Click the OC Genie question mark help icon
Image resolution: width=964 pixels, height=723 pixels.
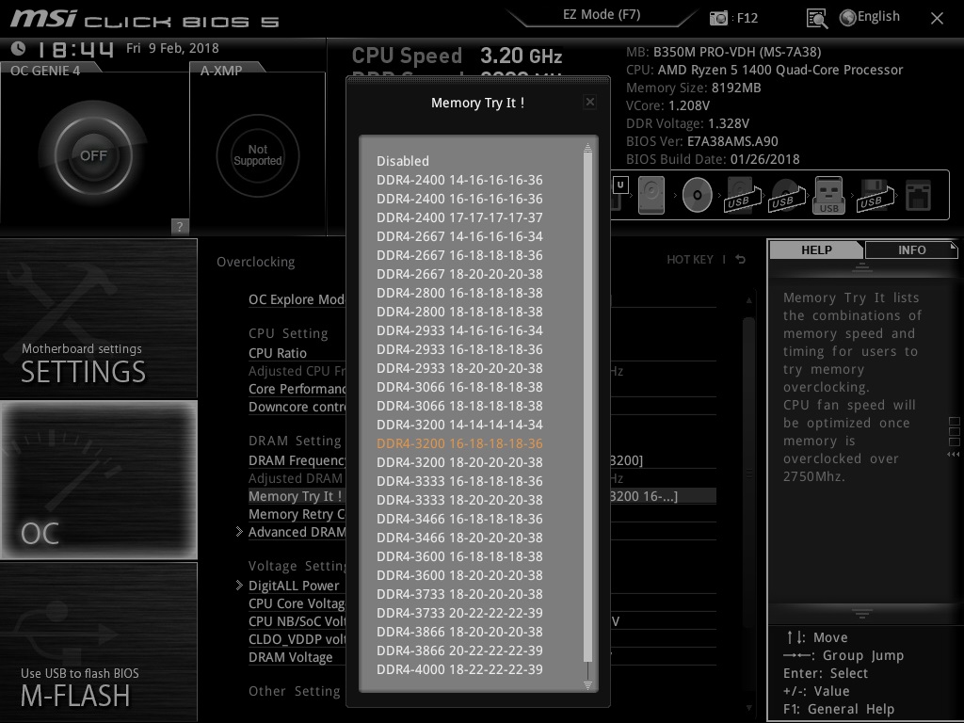(180, 226)
